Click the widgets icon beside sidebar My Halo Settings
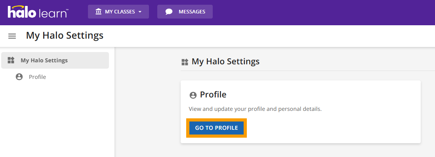435x157 pixels. [11, 60]
